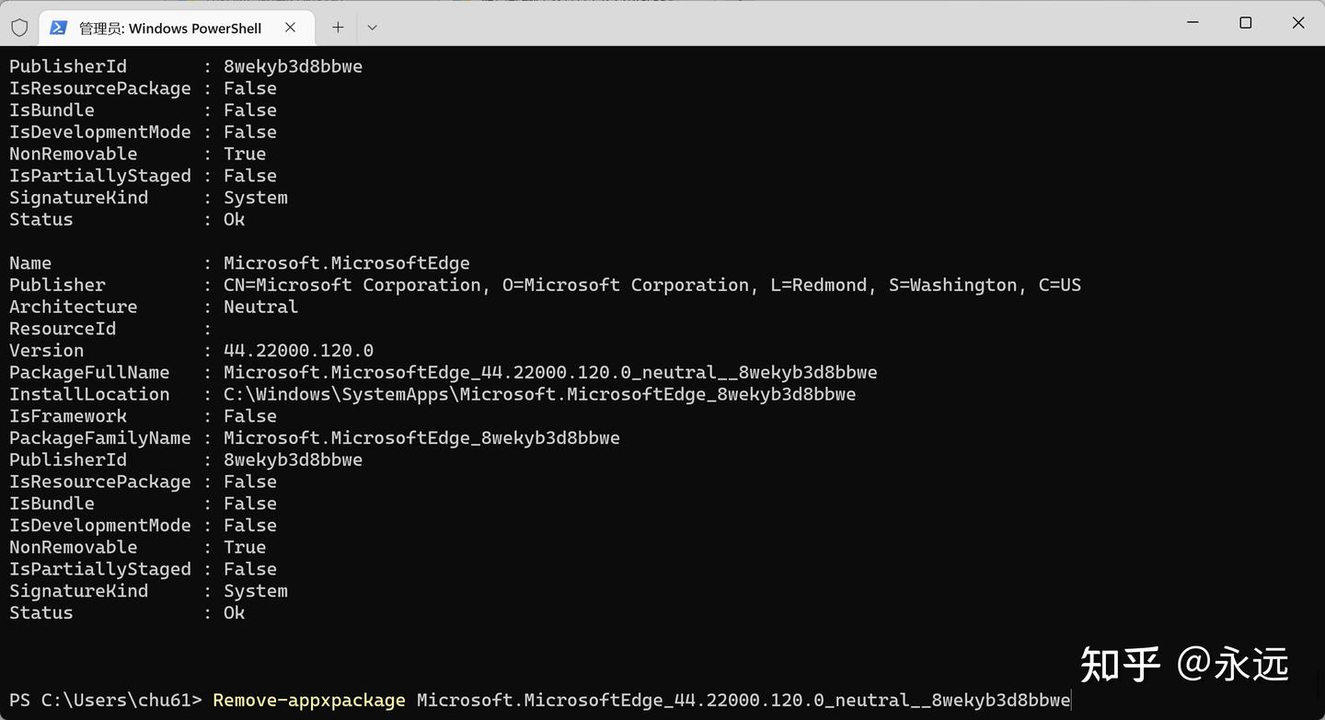Click the Remove-appxpackage command text
The width and height of the screenshot is (1325, 720).
309,701
